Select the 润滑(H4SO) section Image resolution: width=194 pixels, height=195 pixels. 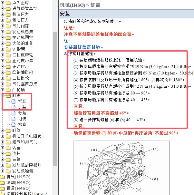click(18, 189)
